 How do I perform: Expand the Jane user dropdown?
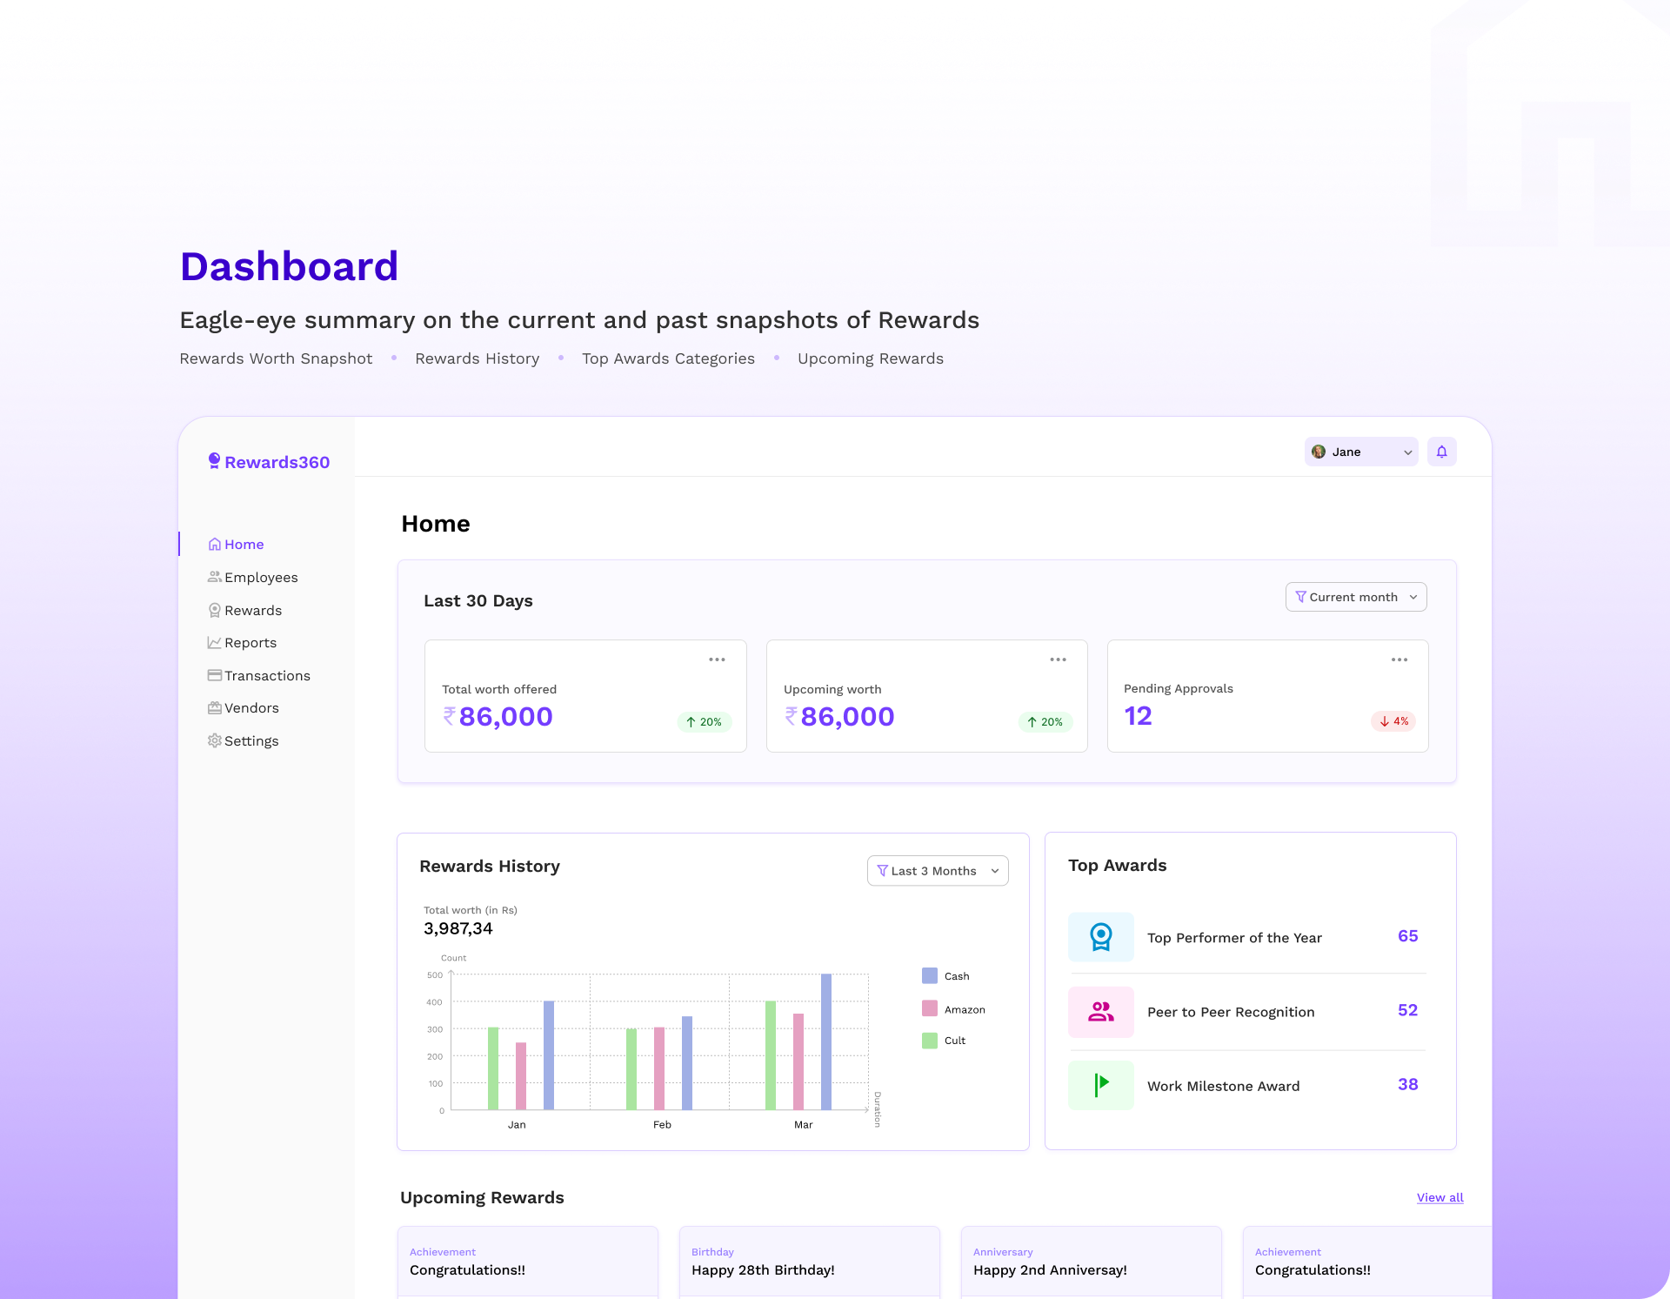pos(1407,452)
